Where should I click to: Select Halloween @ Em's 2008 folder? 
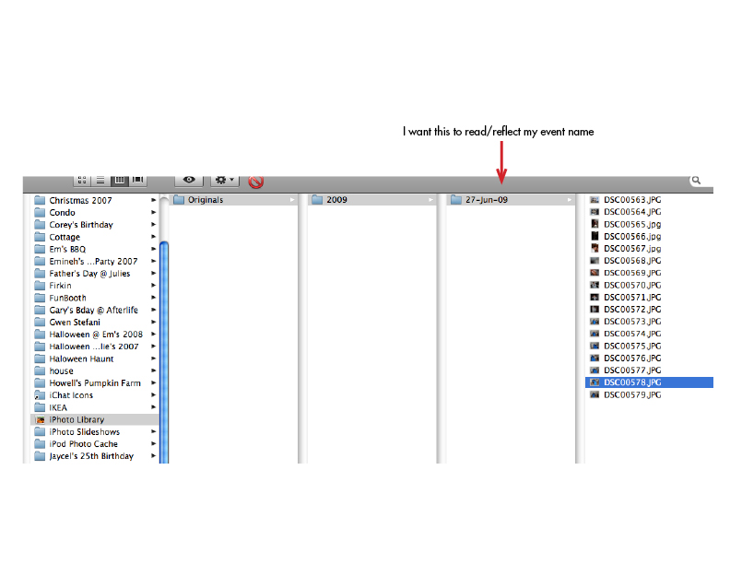tap(95, 335)
